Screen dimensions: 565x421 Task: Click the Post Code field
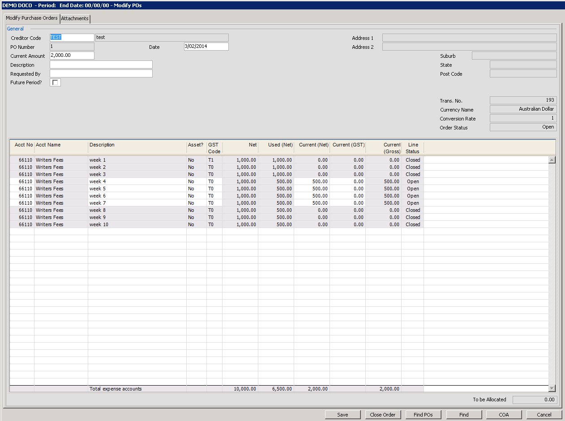[523, 73]
